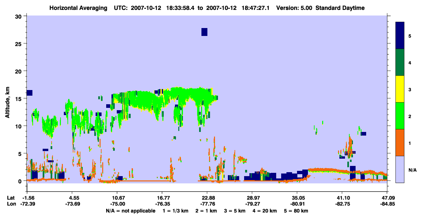This screenshot has height=220, width=430.
Task: Click longitude value -73.69
Action: point(72,204)
